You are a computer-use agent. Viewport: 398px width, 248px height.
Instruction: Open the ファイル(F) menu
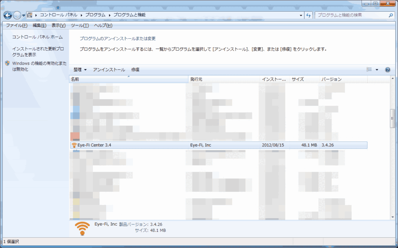(17, 26)
